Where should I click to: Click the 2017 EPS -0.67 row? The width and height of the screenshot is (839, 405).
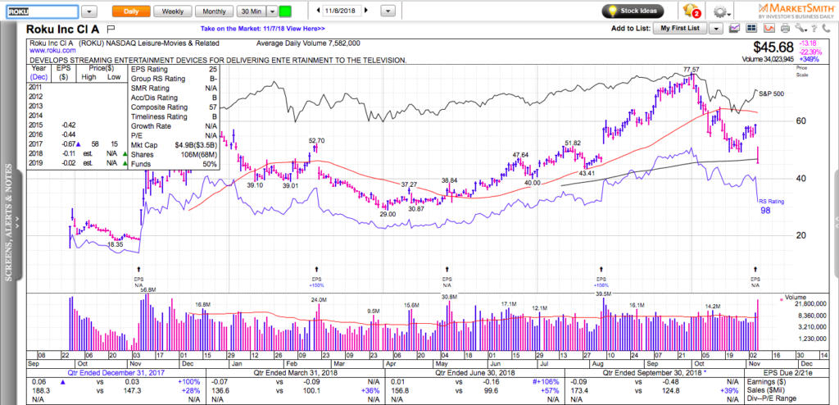(x=78, y=144)
